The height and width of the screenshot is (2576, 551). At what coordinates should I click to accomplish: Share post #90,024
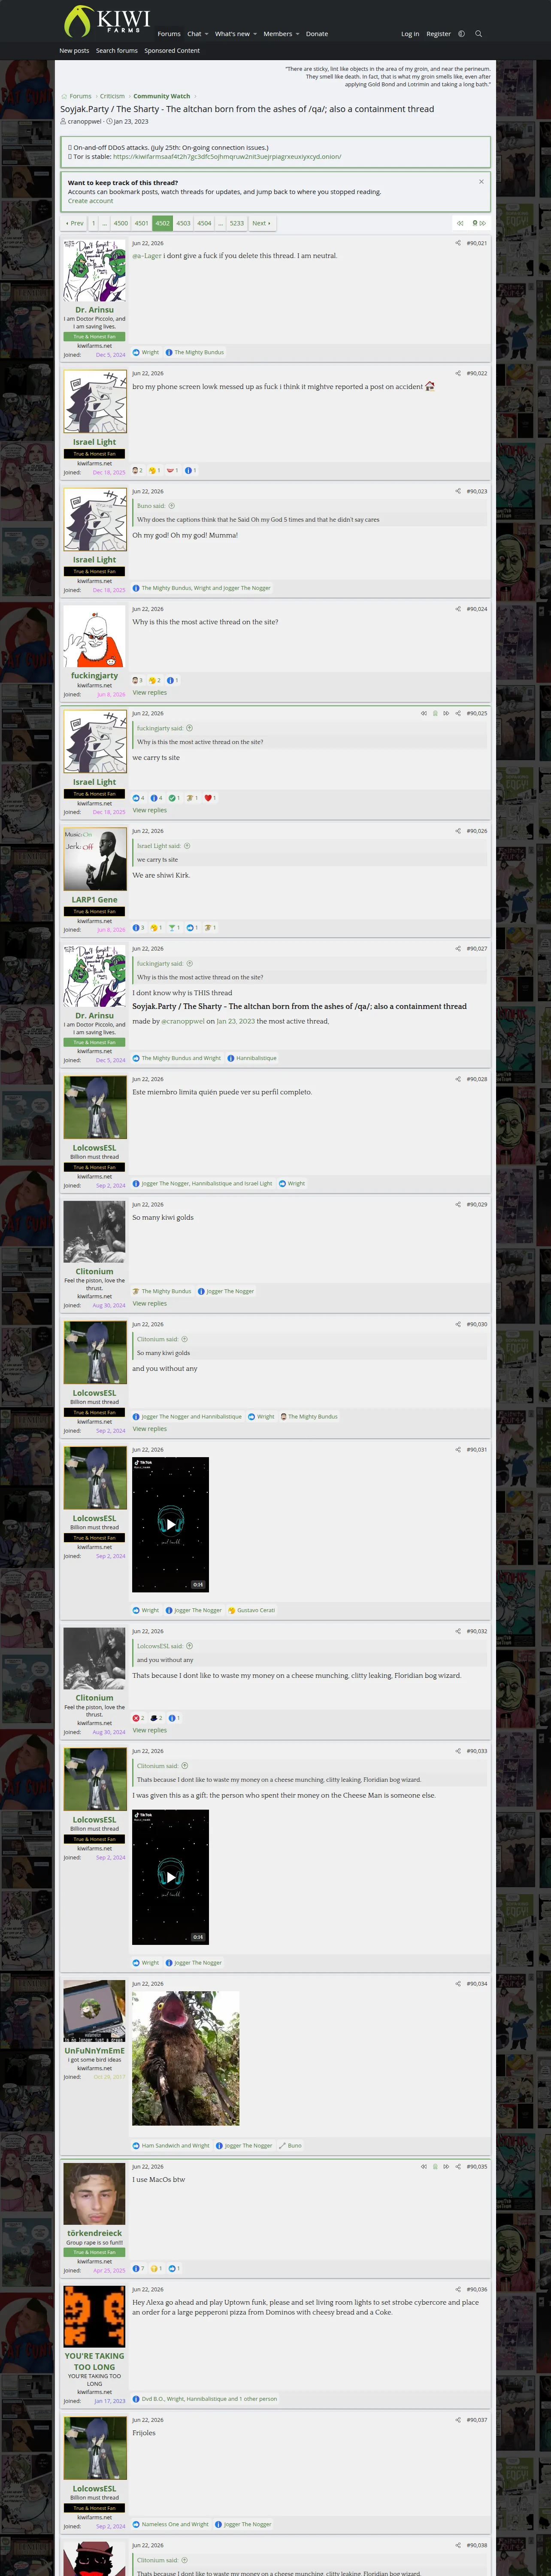[458, 609]
